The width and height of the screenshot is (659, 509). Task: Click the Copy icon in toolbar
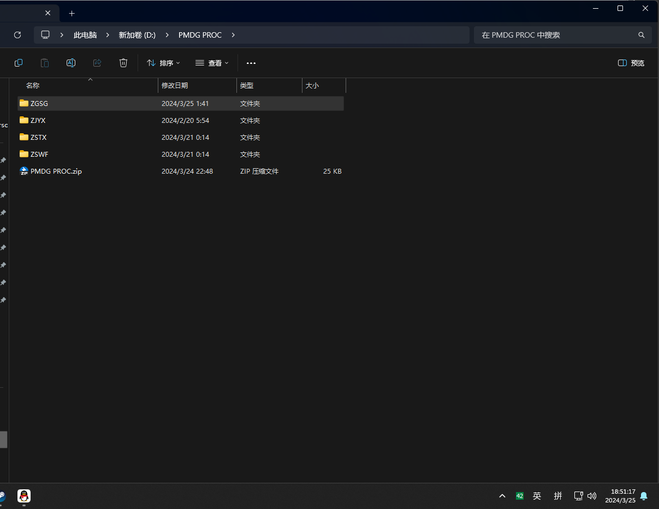tap(19, 63)
